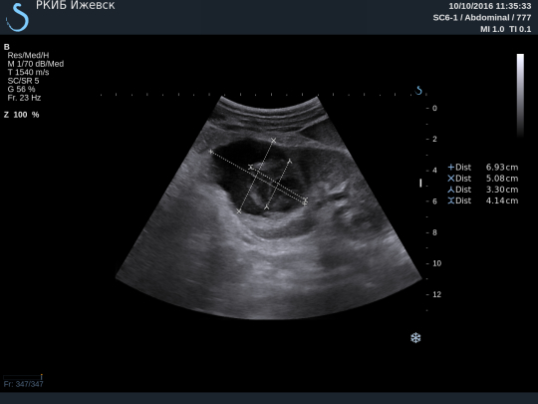Screen dimensions: 538x404
Task: Click the grayscale map bar
Action: tap(520, 96)
